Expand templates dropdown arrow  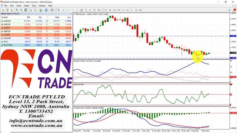pyautogui.click(x=54, y=10)
